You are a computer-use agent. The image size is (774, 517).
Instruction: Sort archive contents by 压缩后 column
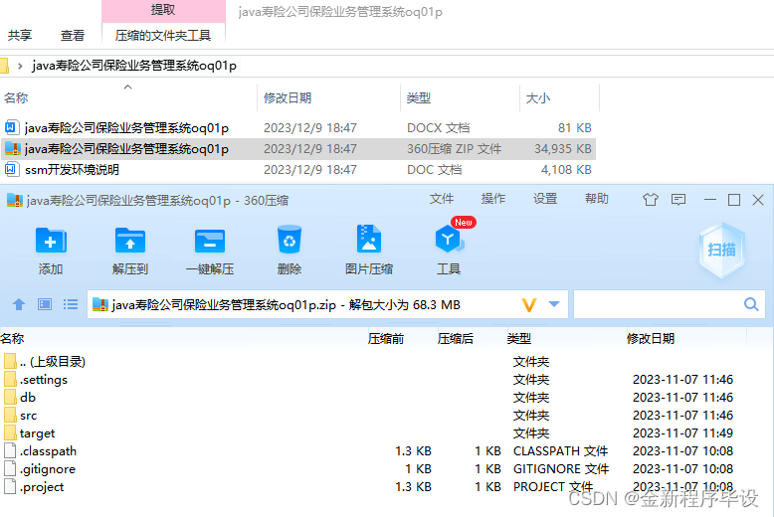point(456,339)
